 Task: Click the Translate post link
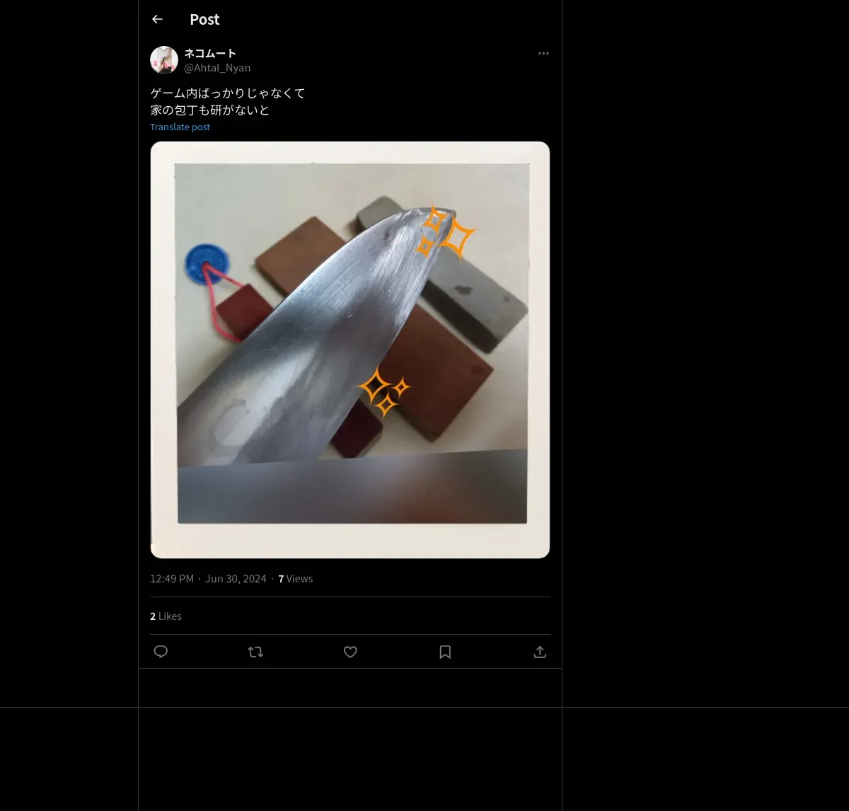pyautogui.click(x=180, y=127)
